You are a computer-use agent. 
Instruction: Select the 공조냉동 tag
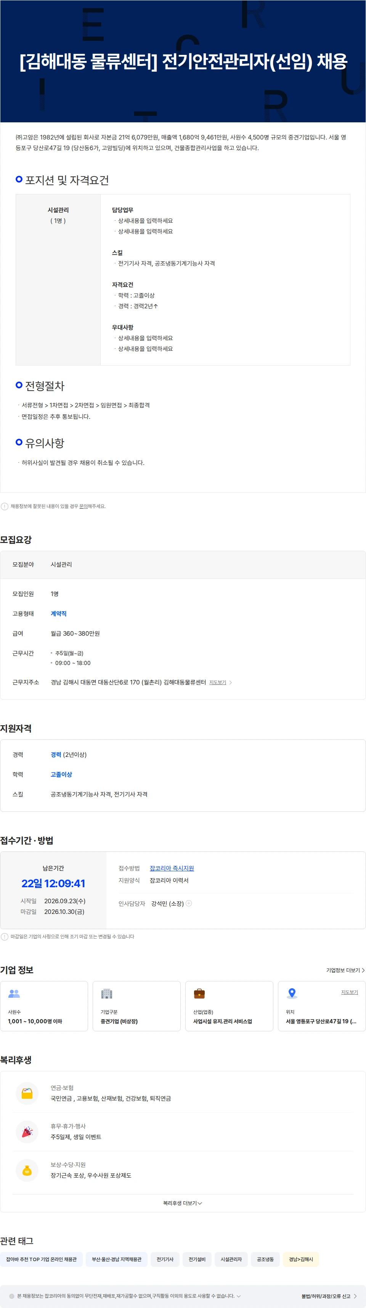265,1259
